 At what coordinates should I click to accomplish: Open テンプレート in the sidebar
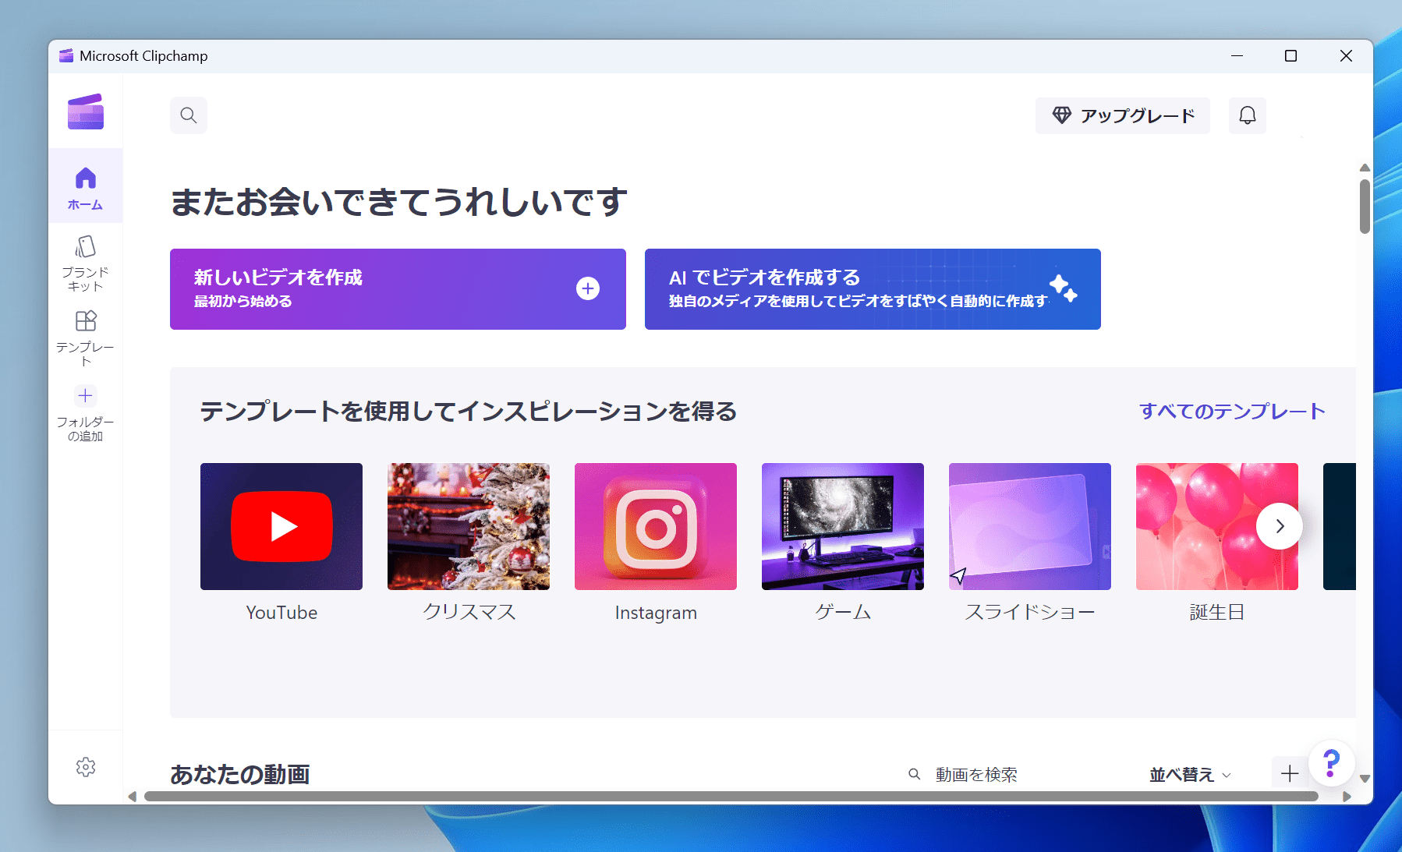click(86, 338)
